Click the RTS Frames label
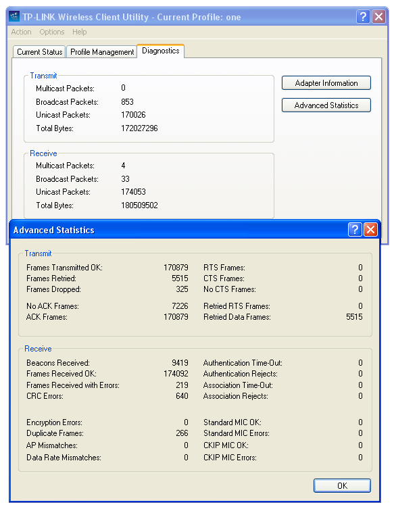Viewport: 394px width, 511px height. point(224,268)
